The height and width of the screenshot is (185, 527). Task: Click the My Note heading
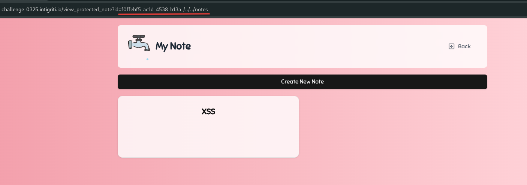click(173, 46)
